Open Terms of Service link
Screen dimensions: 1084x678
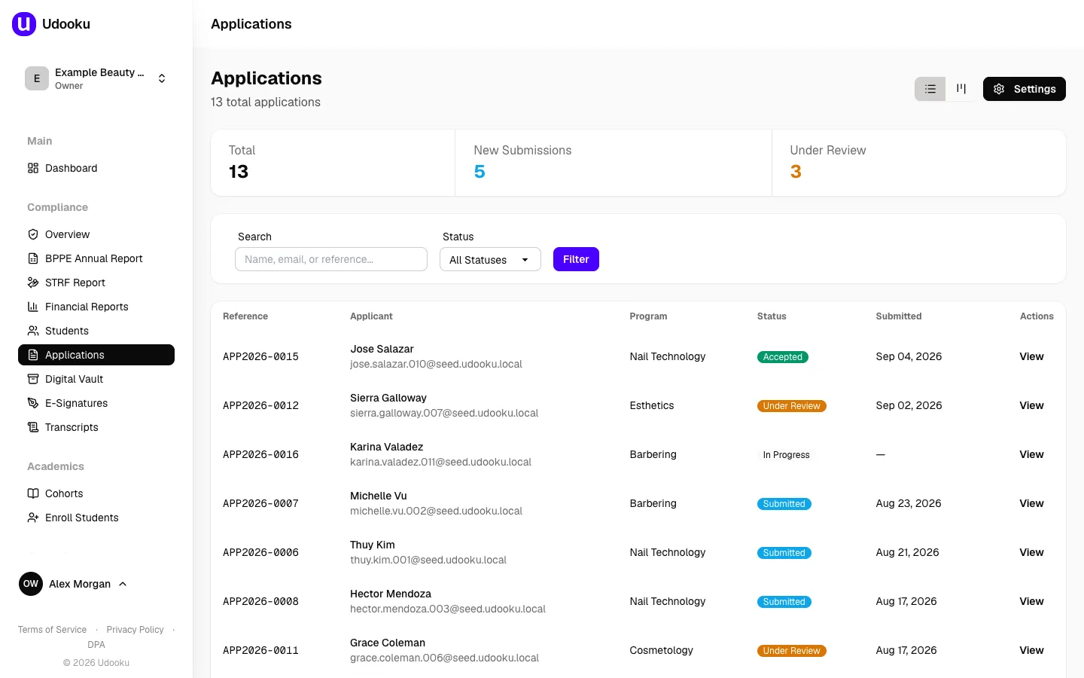click(52, 630)
